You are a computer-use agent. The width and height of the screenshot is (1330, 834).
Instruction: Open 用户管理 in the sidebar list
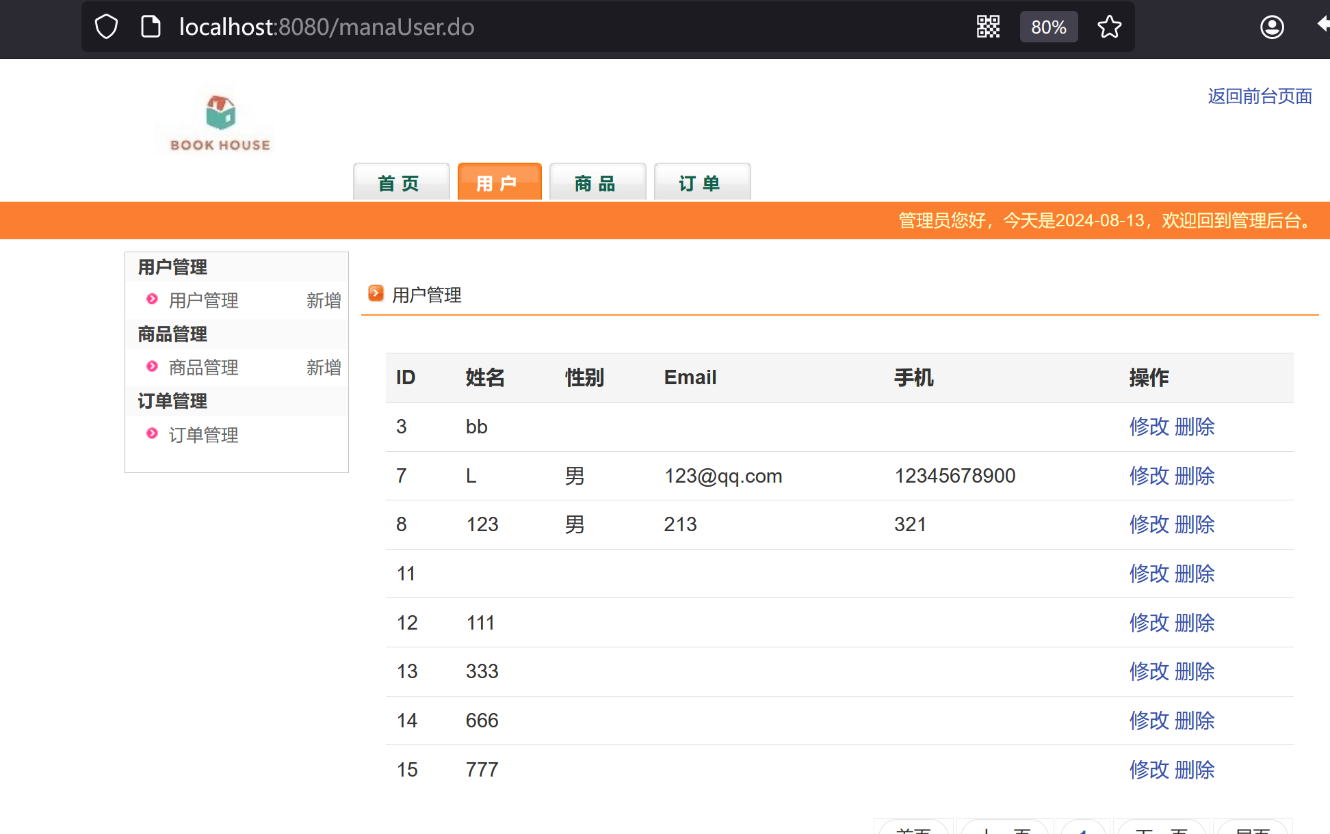(203, 301)
